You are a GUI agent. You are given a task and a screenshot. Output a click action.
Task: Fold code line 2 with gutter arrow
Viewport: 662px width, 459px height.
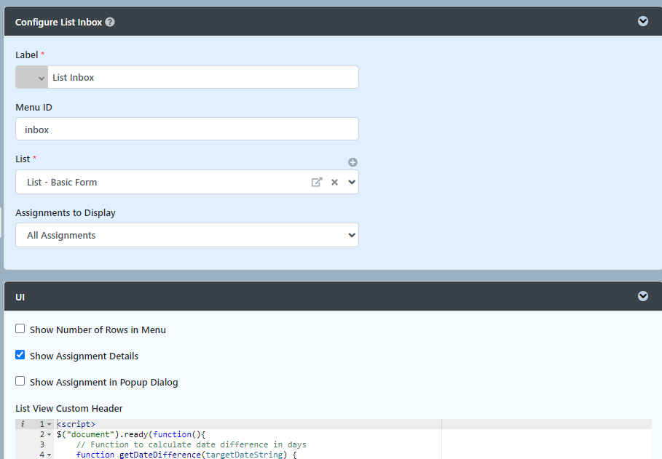pyautogui.click(x=50, y=434)
